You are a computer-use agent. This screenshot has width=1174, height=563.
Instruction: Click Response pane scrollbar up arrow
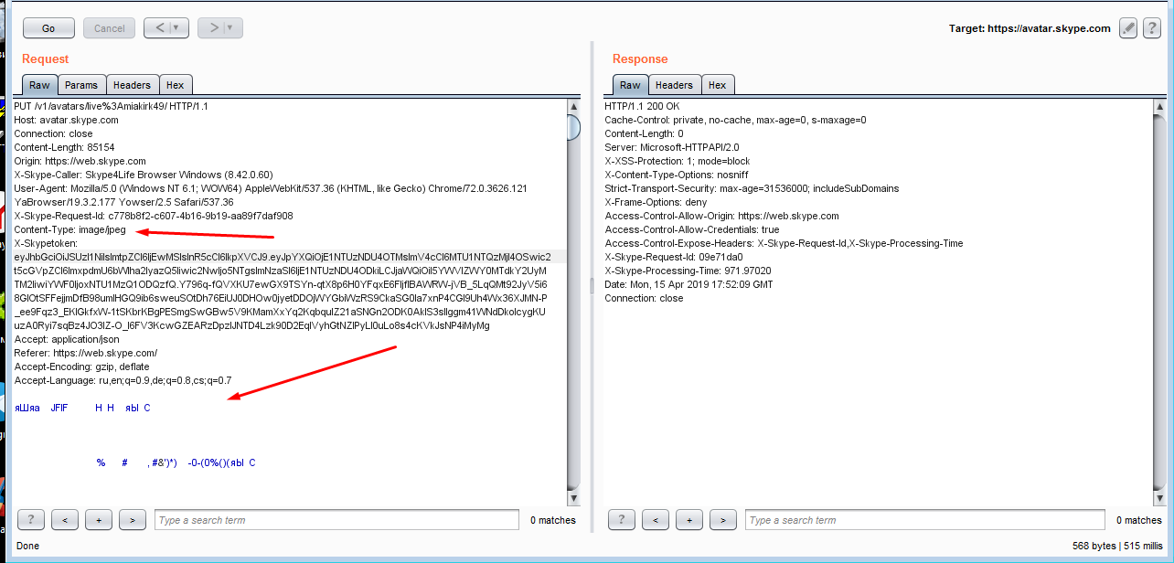click(x=1159, y=107)
